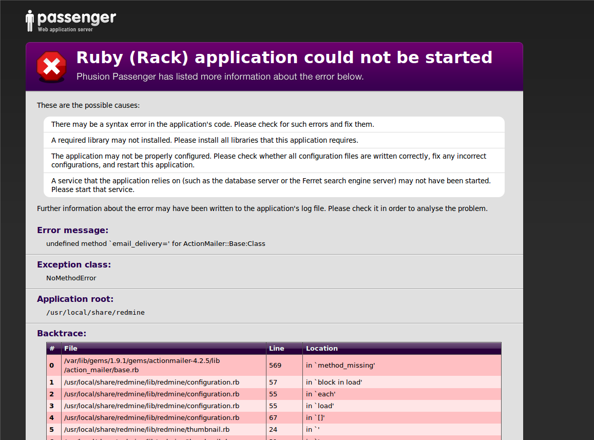
Task: Click the 'Error message:' section heading
Action: point(72,230)
